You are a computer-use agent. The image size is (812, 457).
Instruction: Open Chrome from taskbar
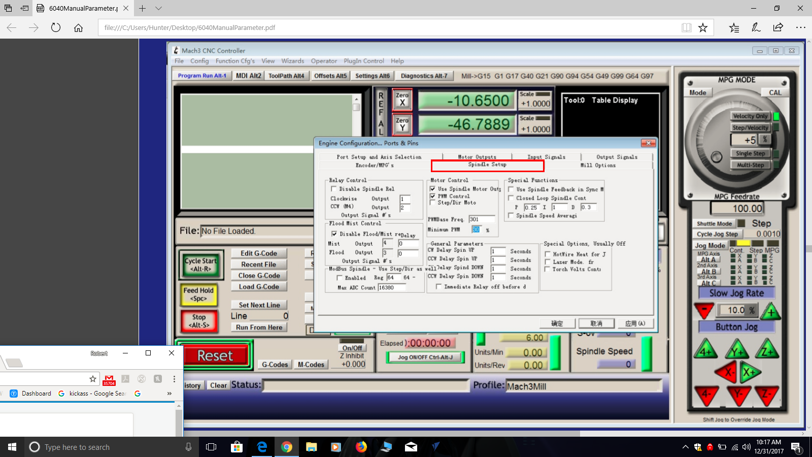point(287,447)
